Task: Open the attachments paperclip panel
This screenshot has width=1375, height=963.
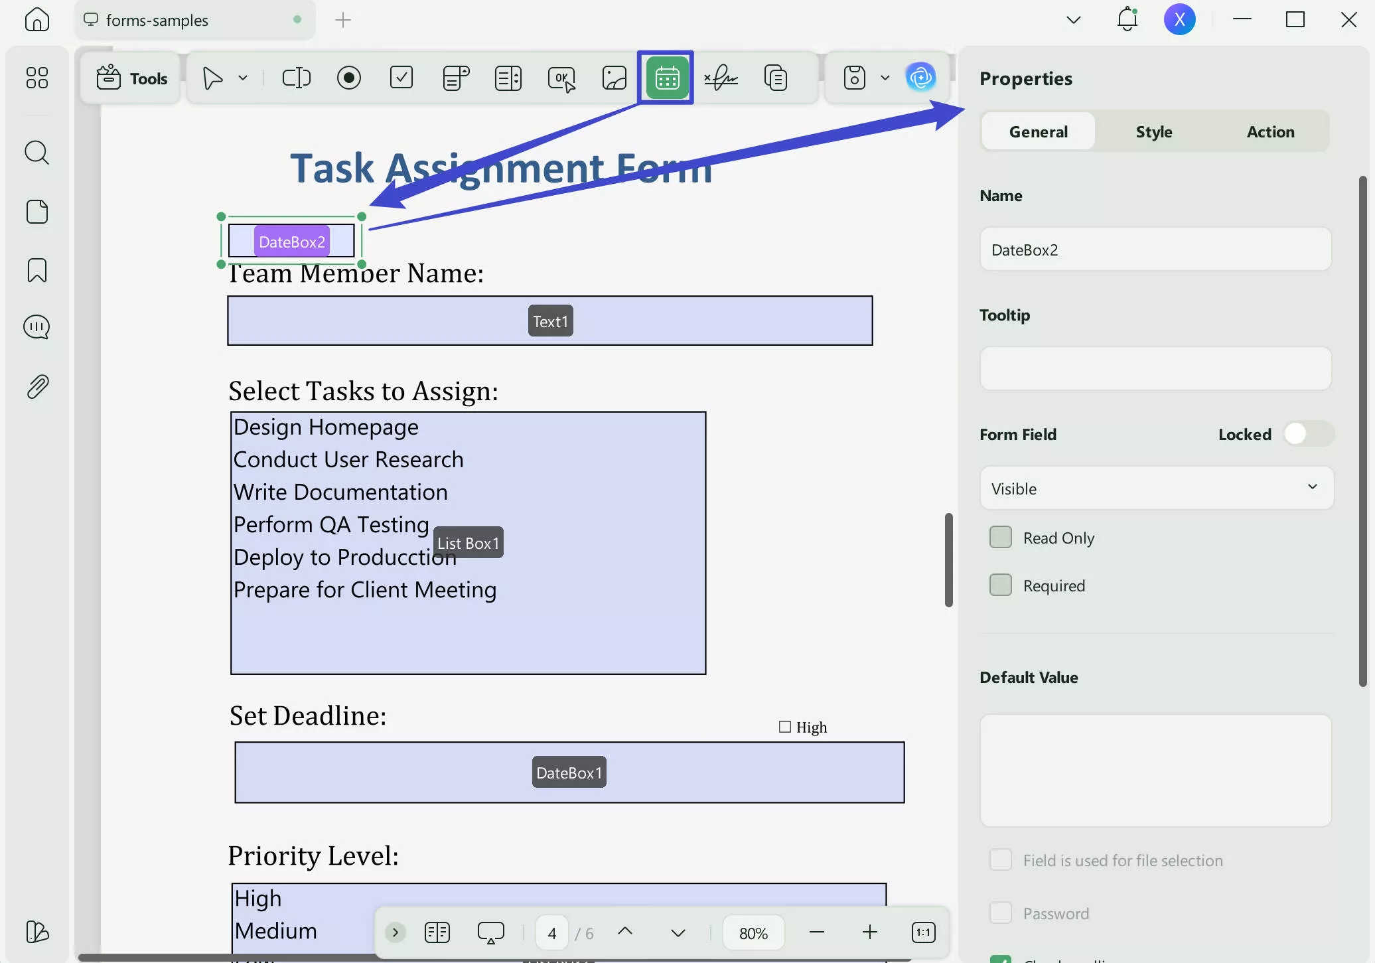Action: 36,386
